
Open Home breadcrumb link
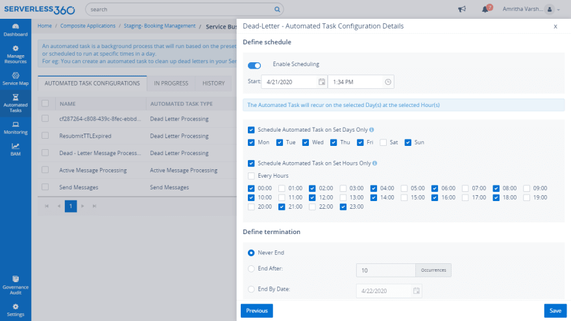pos(44,26)
